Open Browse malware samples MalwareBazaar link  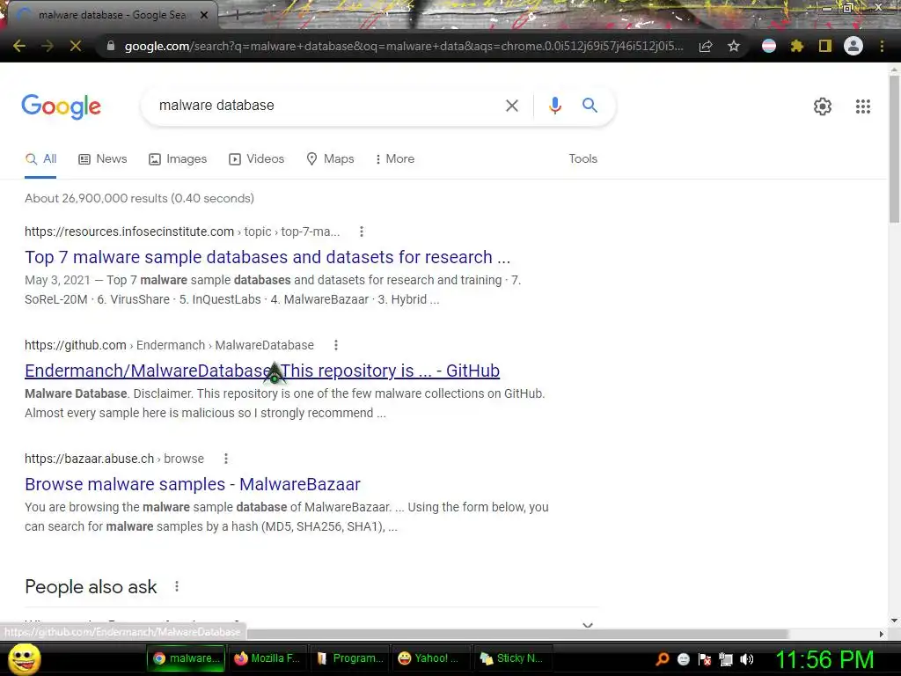click(x=193, y=484)
